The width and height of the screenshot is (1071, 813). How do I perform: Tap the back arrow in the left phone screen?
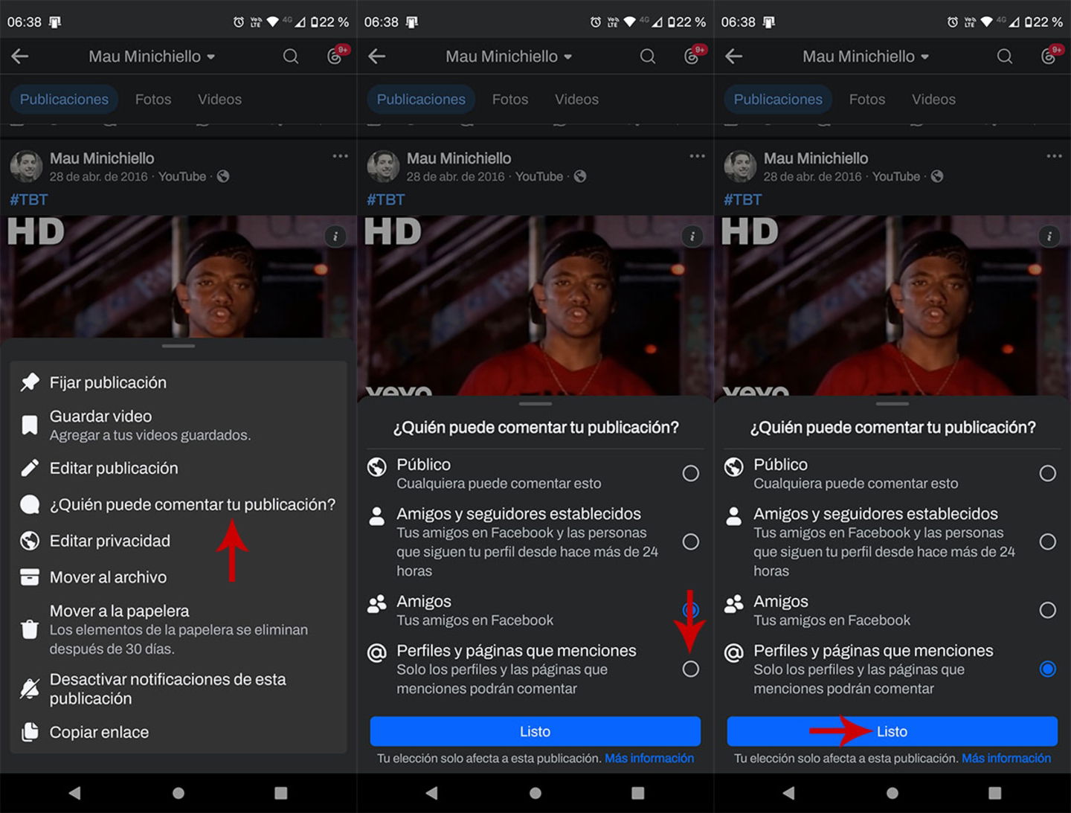[x=20, y=56]
